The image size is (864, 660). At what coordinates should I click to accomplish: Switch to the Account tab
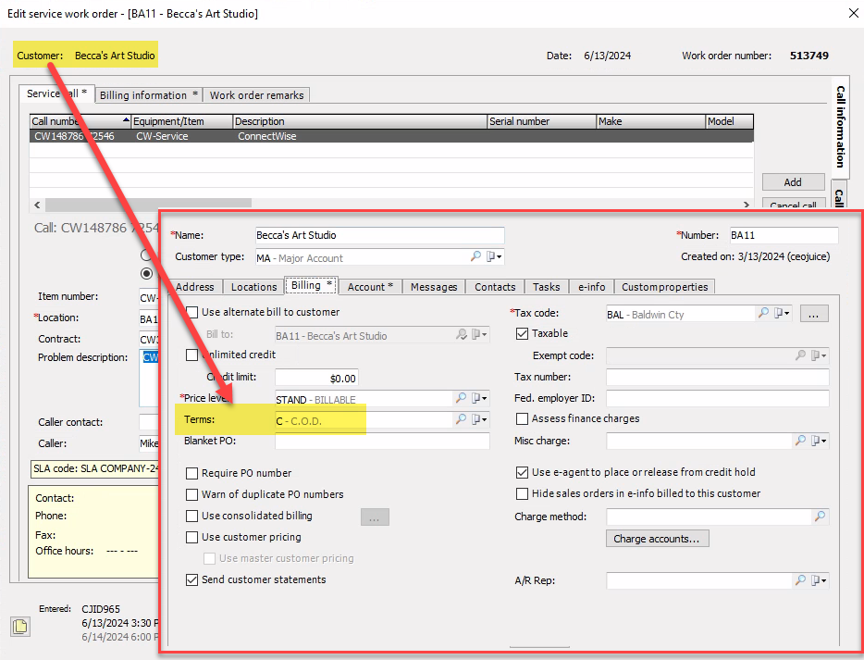[370, 287]
